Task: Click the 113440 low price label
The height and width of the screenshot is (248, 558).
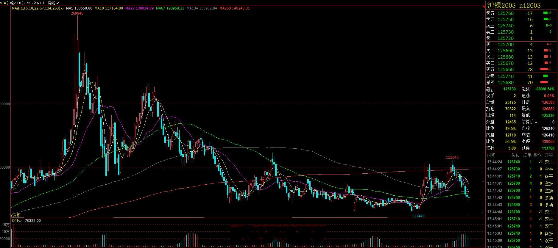Action: point(418,216)
